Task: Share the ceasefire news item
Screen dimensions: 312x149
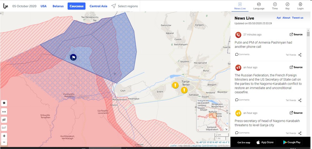Action: pos(300,100)
